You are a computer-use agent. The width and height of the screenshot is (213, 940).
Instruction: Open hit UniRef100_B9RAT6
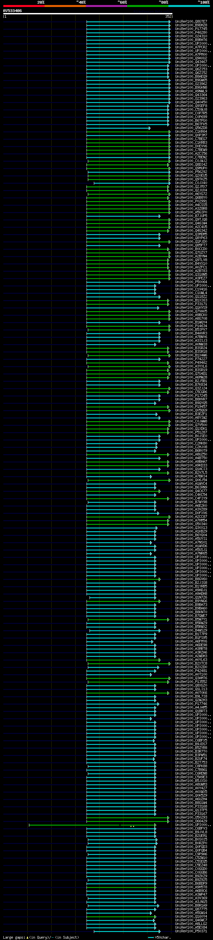[x=191, y=40]
